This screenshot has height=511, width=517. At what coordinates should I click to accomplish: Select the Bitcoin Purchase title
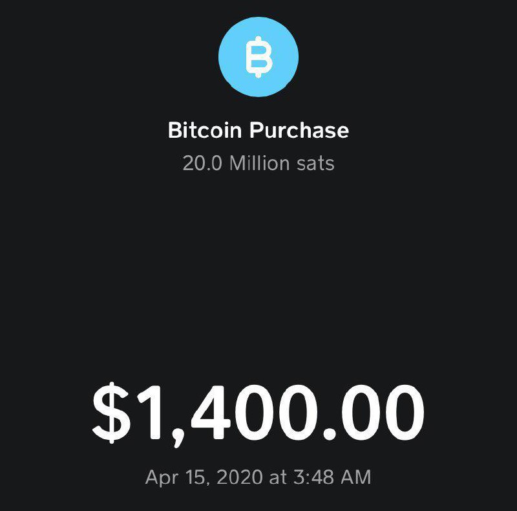(x=258, y=130)
